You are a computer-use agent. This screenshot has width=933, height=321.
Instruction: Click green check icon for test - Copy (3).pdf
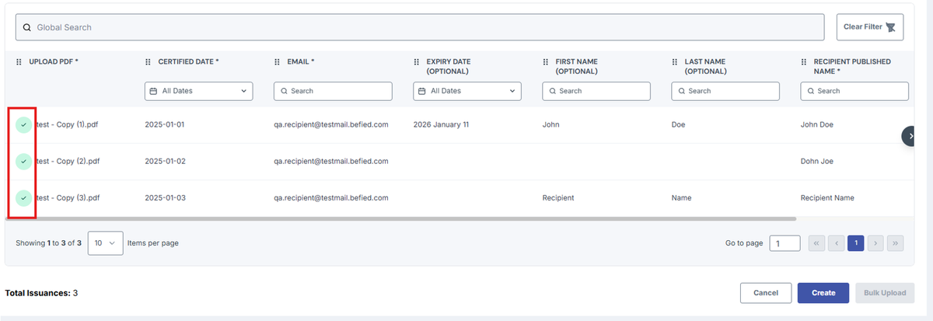(24, 198)
